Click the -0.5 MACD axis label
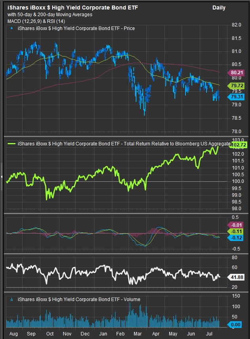The image size is (250, 339). (236, 249)
